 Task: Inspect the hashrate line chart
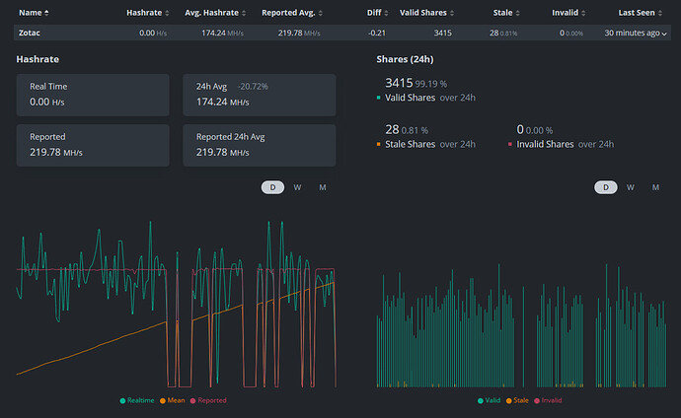click(176, 304)
